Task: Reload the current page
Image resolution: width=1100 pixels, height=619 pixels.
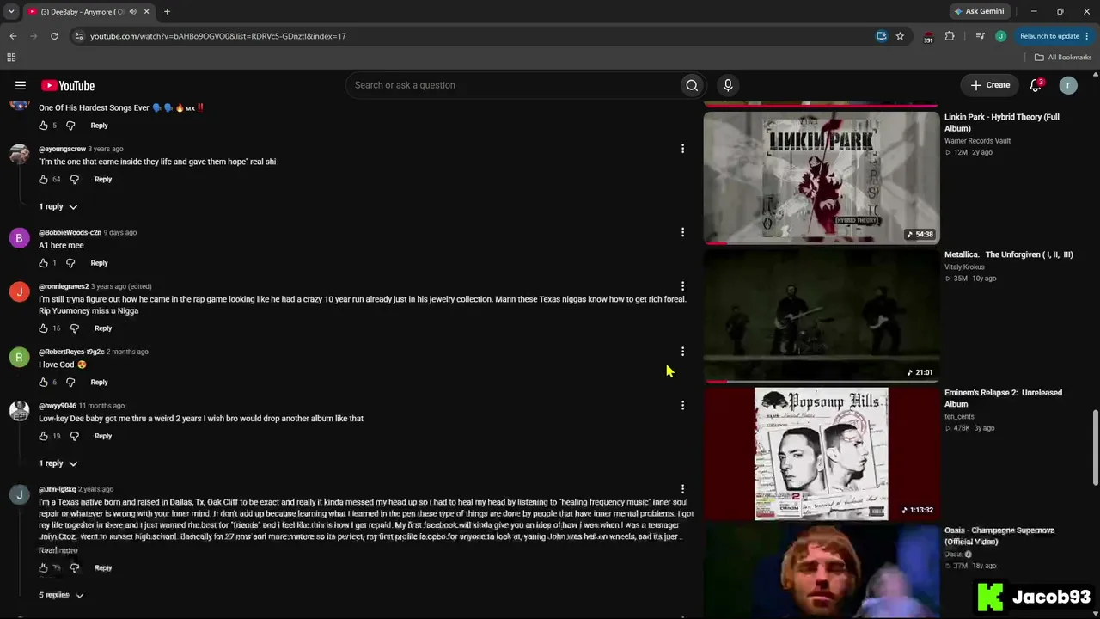Action: pos(54,36)
